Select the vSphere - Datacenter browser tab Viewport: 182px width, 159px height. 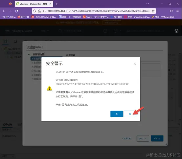click(x=34, y=4)
